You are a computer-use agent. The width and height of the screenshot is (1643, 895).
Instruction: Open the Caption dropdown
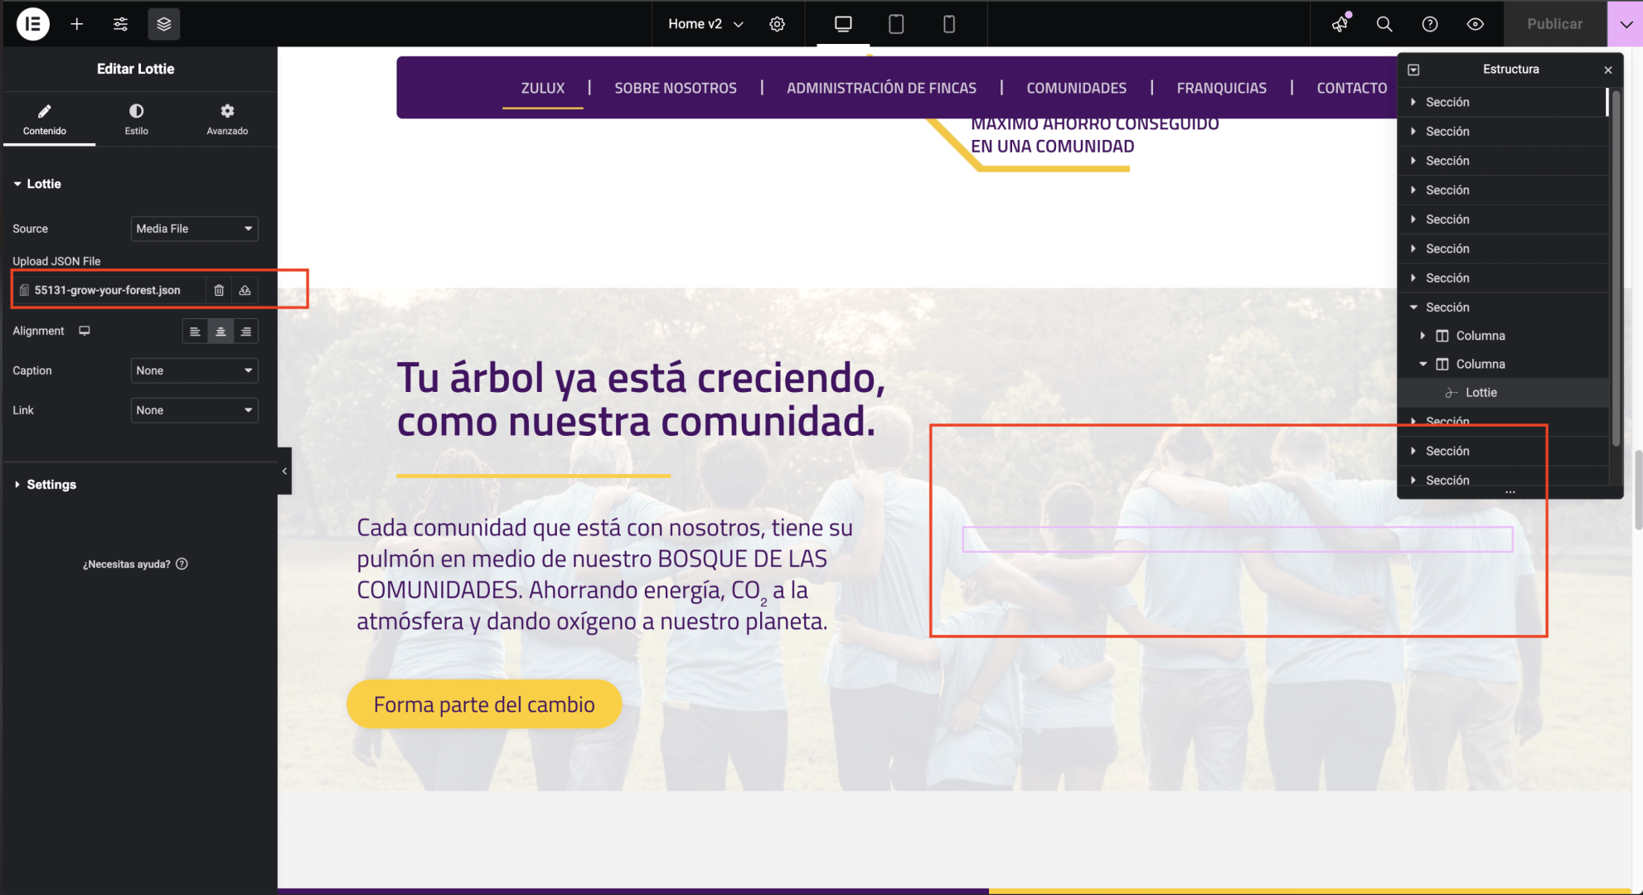(x=194, y=370)
